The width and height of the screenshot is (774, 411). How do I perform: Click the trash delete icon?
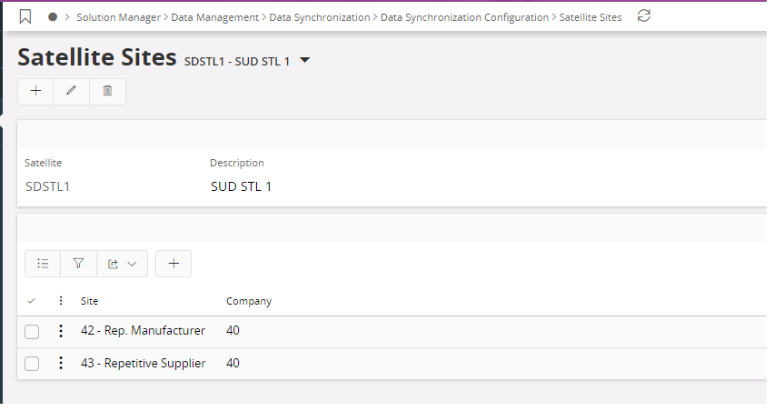[x=107, y=91]
